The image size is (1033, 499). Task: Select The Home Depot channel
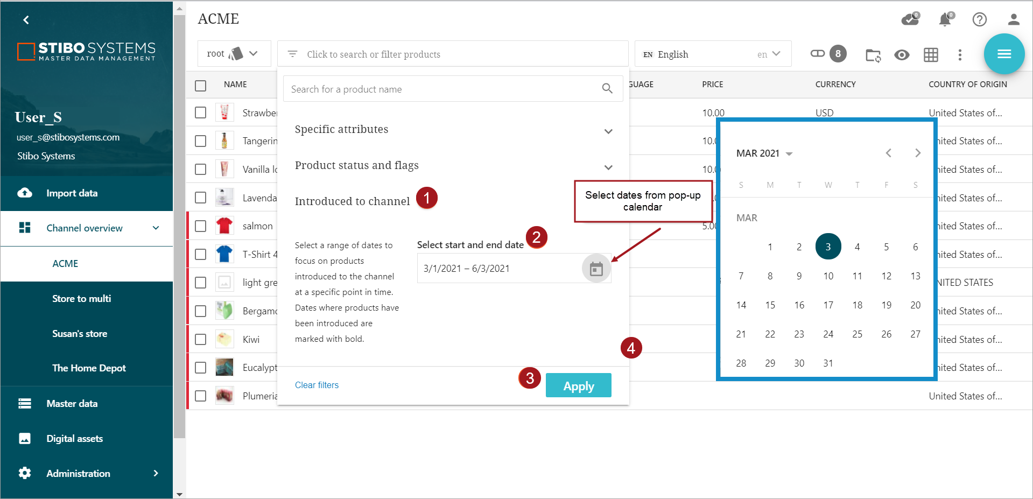(x=89, y=368)
